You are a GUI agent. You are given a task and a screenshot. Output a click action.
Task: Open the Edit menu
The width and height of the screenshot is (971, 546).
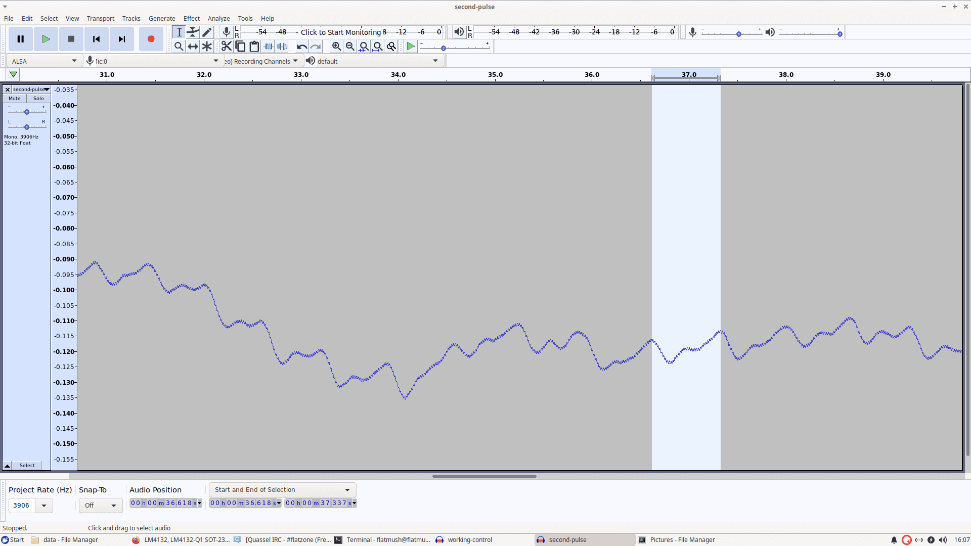coord(27,19)
